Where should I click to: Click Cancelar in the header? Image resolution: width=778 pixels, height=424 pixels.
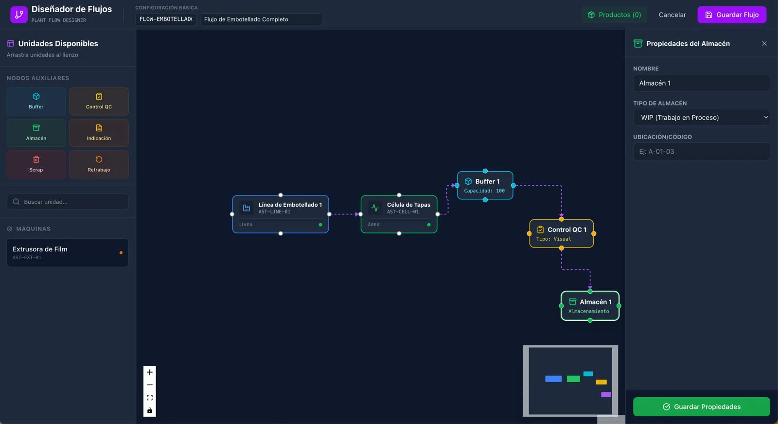coord(672,15)
